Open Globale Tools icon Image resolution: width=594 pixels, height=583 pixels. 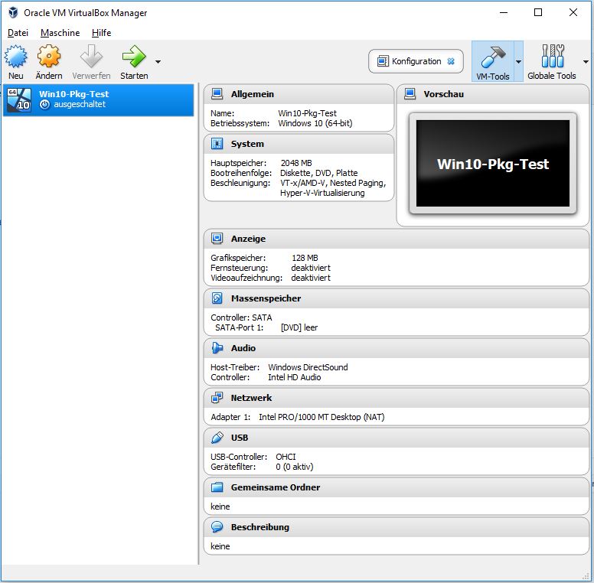[553, 56]
